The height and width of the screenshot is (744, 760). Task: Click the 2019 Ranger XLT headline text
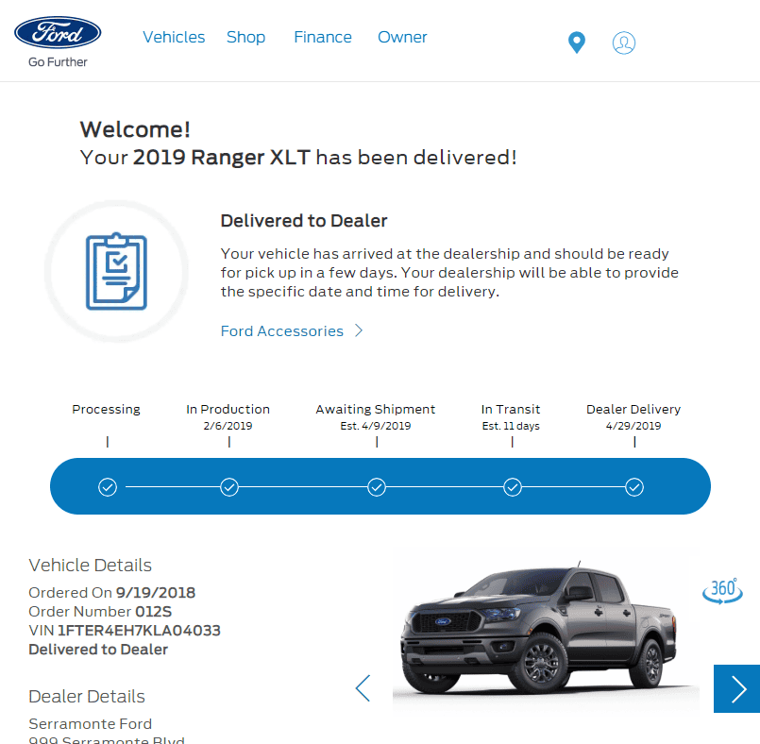point(222,158)
